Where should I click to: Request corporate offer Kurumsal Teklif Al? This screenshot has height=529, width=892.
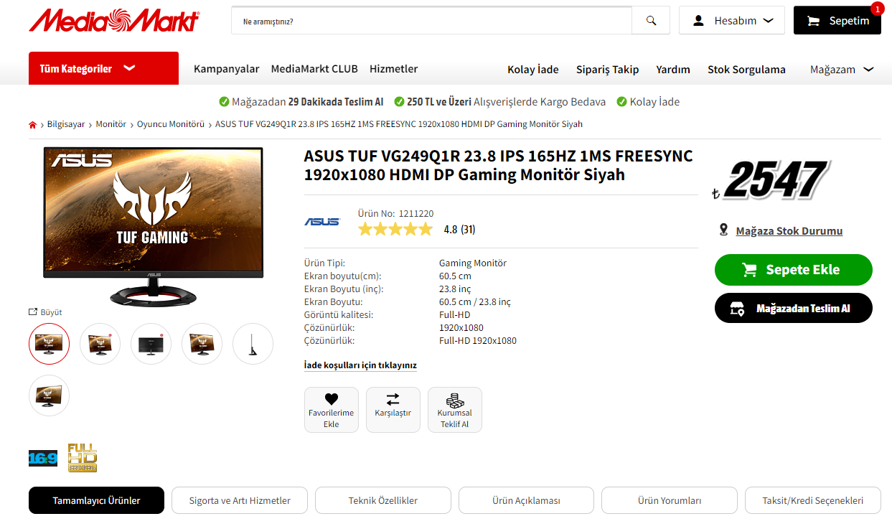(454, 410)
